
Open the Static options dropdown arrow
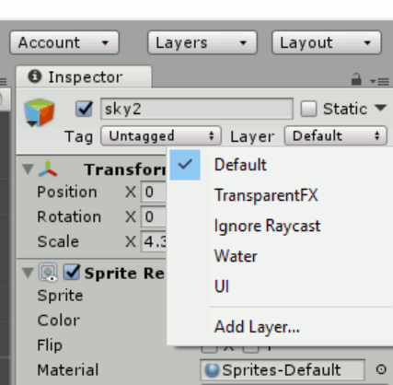coord(380,108)
